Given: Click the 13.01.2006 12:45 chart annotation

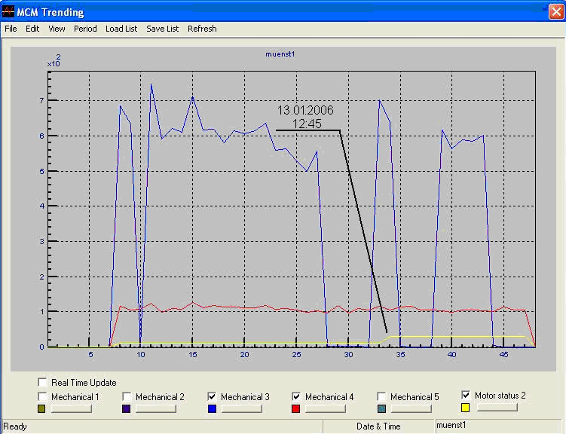Looking at the screenshot, I should point(305,117).
